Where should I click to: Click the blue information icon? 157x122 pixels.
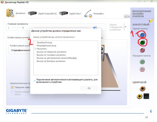(151, 111)
